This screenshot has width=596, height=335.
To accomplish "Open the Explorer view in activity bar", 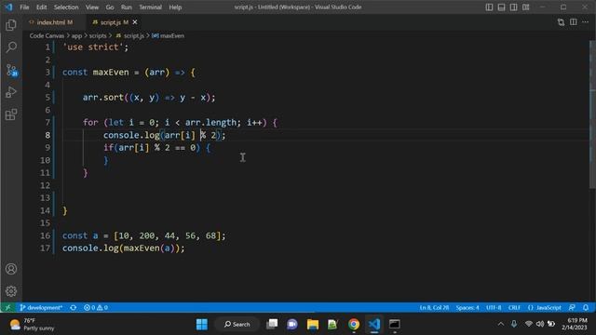I will (11, 25).
